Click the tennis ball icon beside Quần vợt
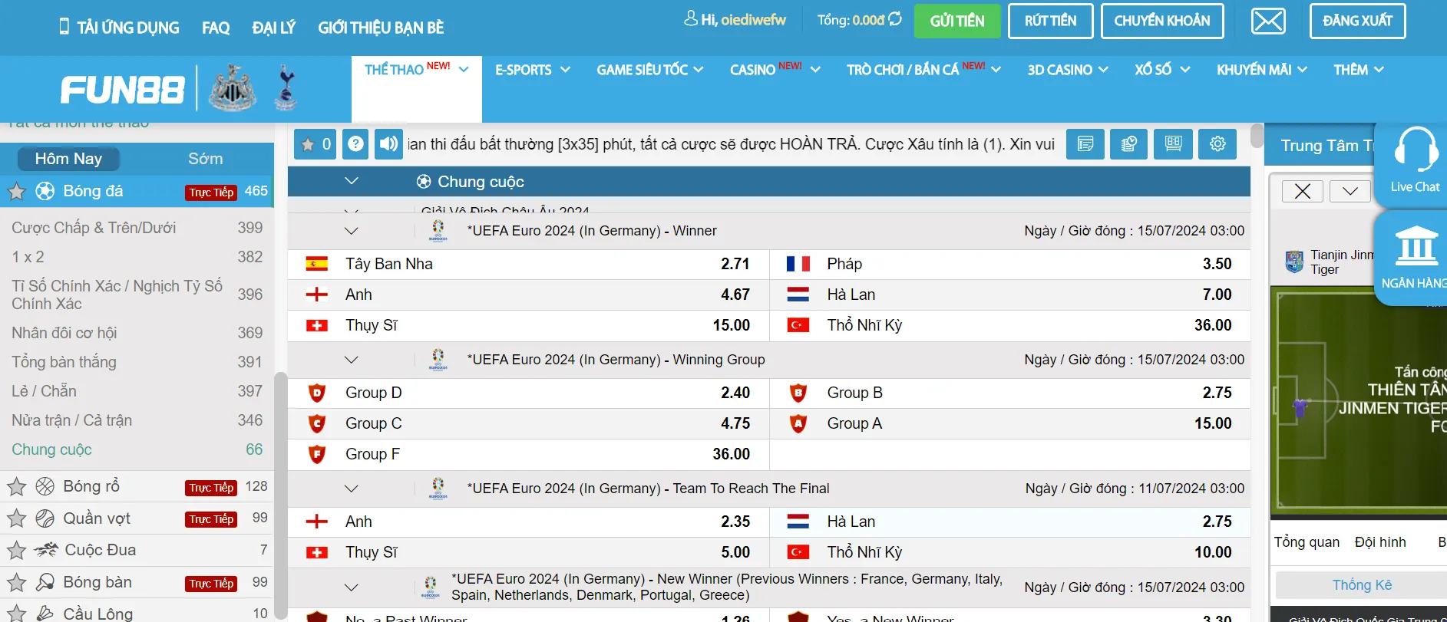Screen dimensions: 1447x622 (45, 518)
